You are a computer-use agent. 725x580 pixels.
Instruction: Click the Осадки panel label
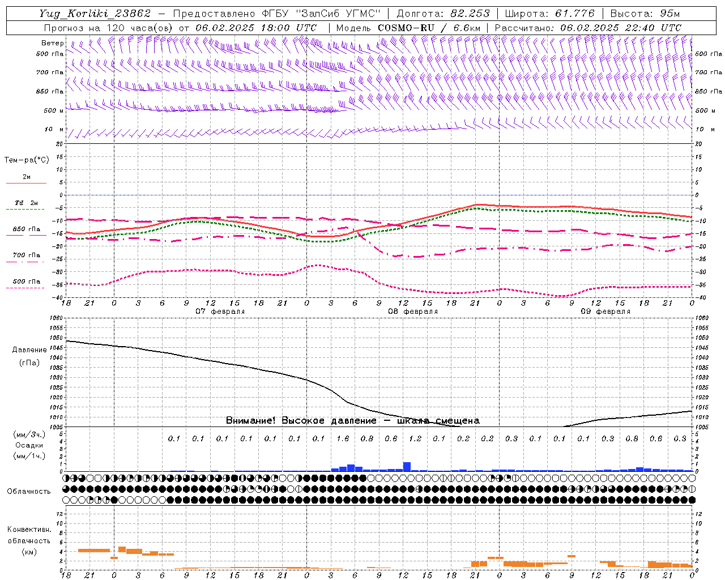pyautogui.click(x=29, y=445)
